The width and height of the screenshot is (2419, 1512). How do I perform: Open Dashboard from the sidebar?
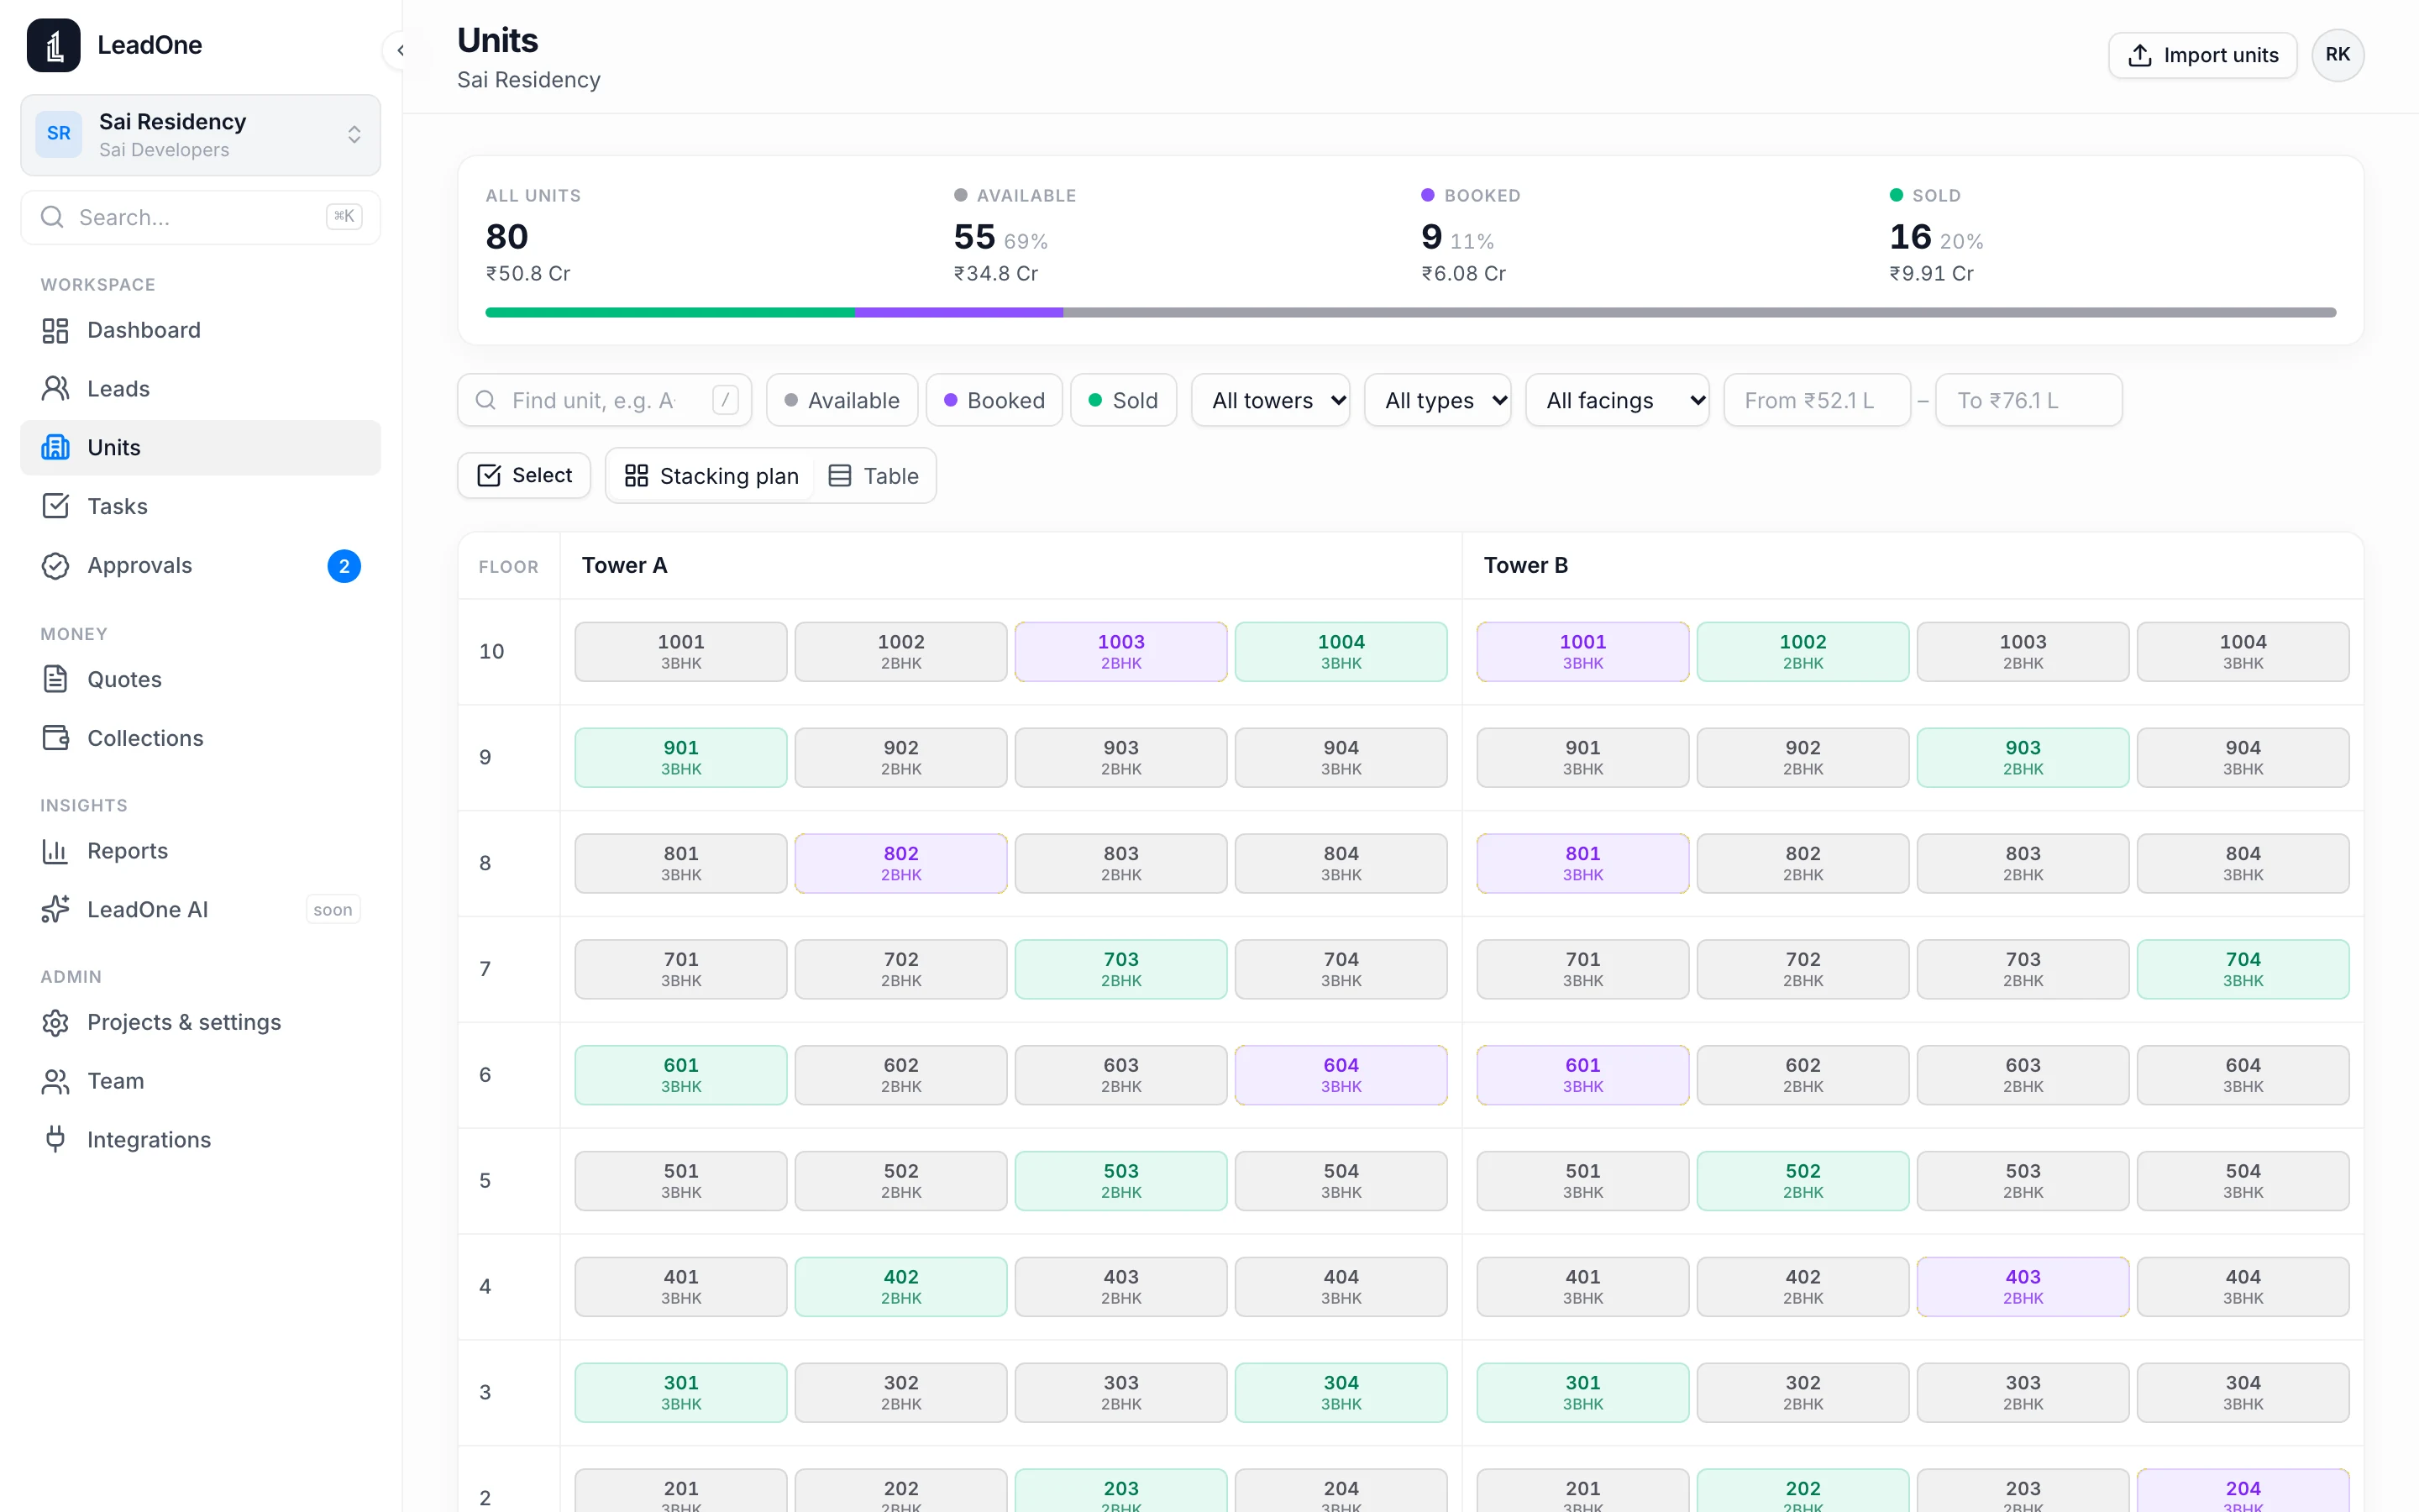click(200, 330)
